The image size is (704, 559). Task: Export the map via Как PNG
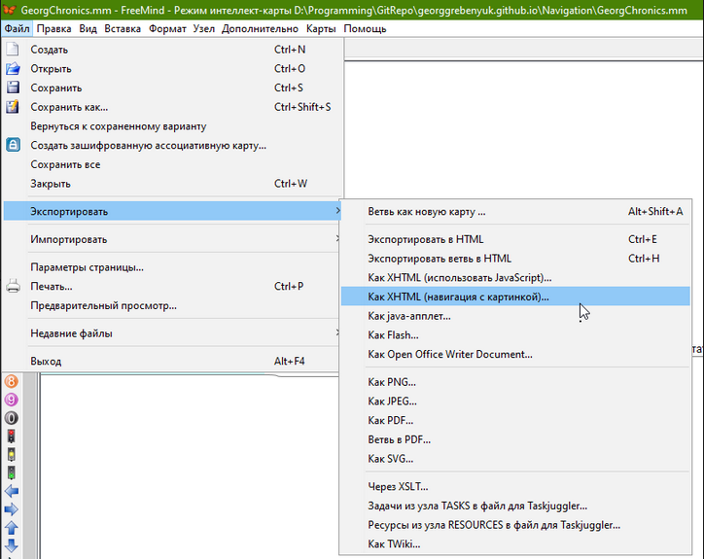click(392, 382)
